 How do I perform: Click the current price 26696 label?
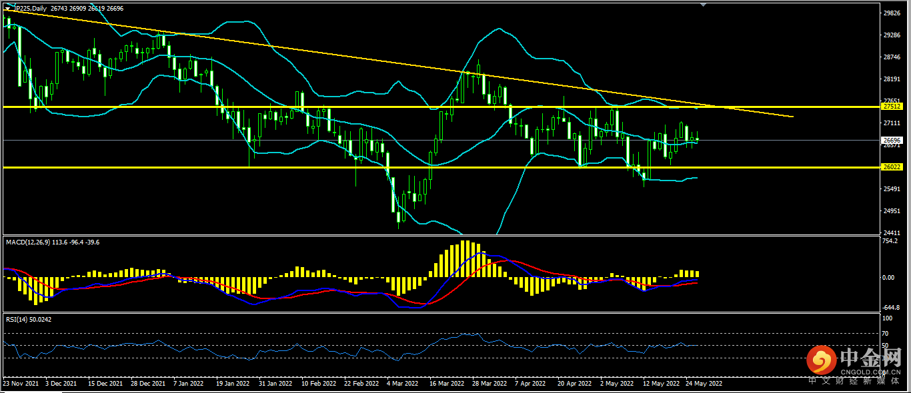pyautogui.click(x=891, y=141)
